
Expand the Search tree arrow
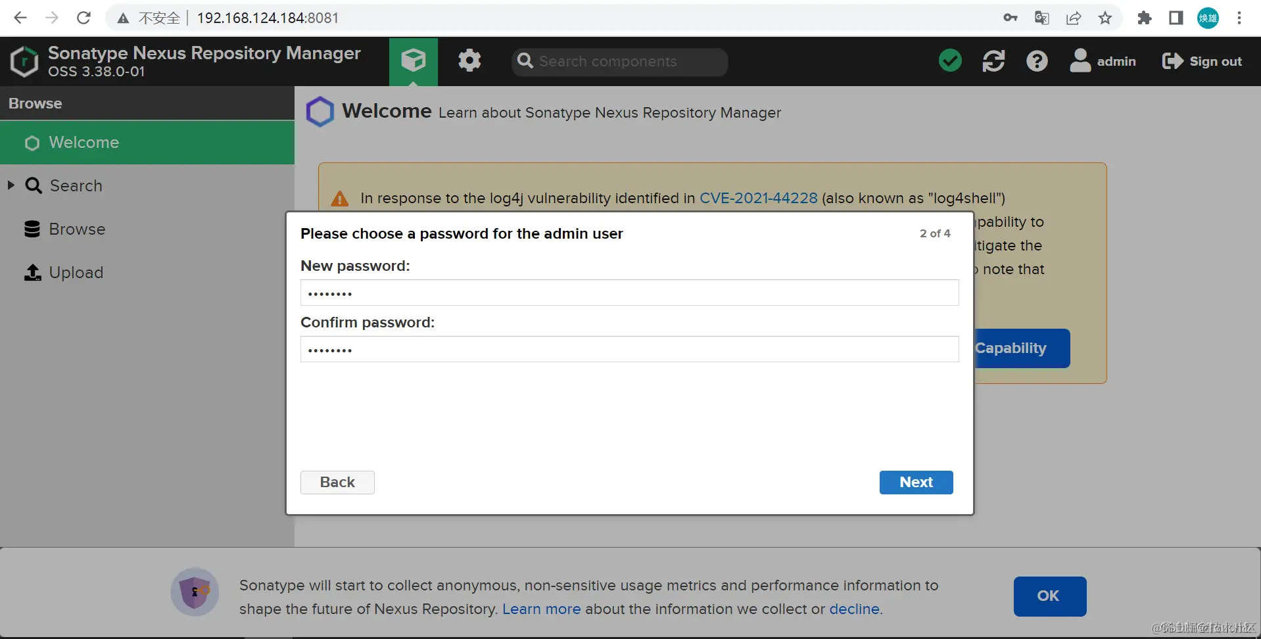tap(11, 185)
